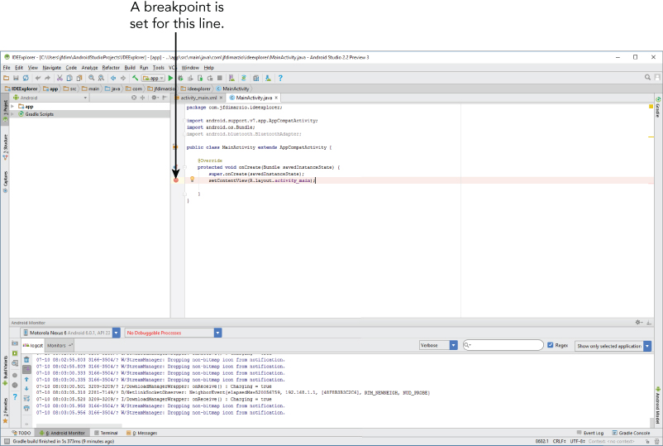Open the TODO tool window
Image resolution: width=663 pixels, height=446 pixels.
click(x=21, y=433)
